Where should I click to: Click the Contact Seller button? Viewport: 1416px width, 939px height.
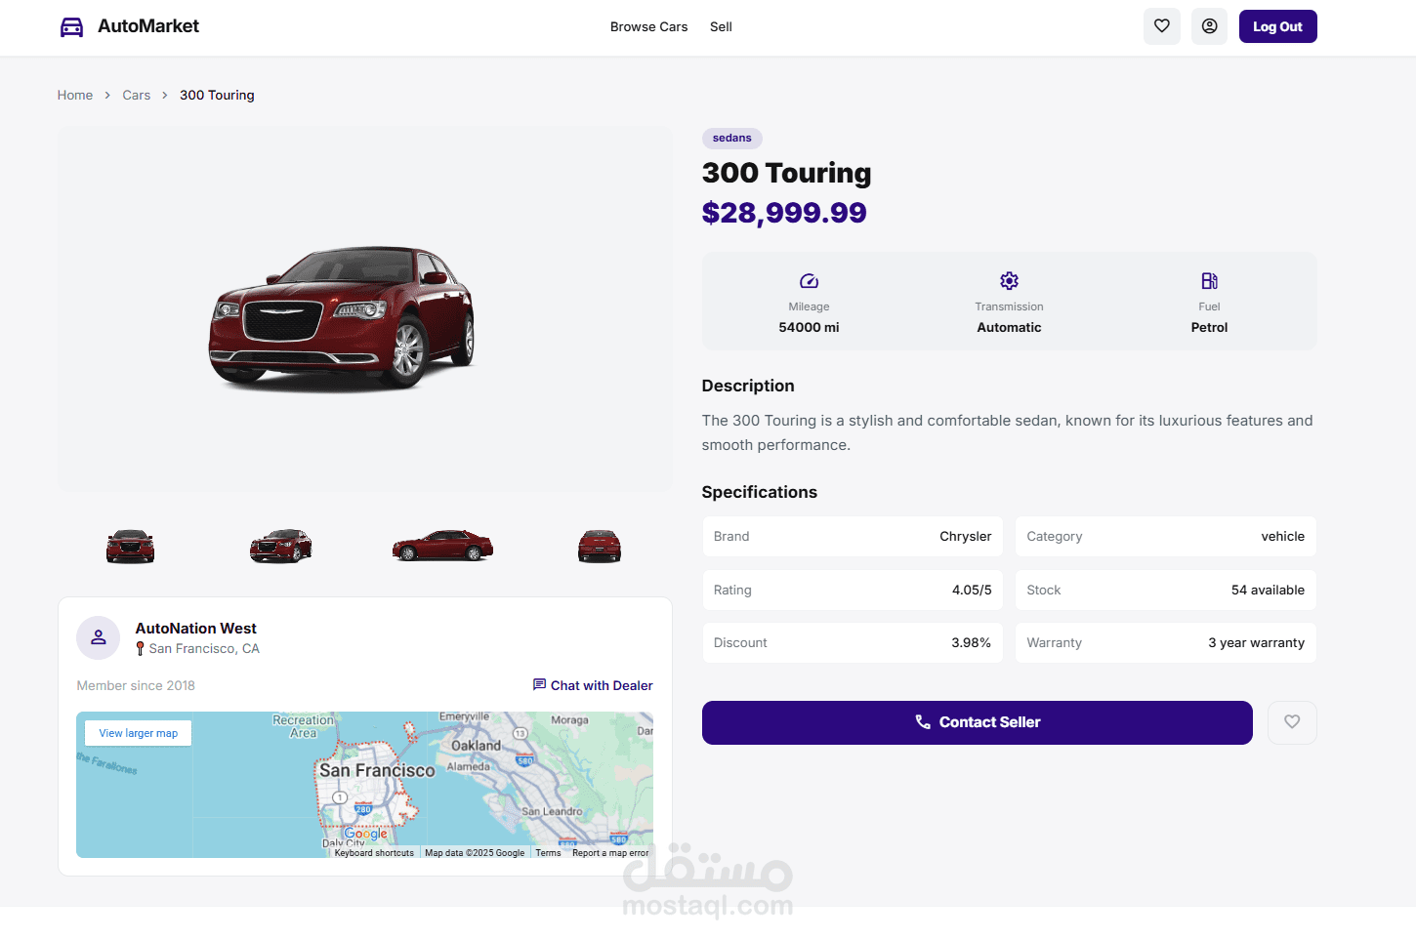point(977,722)
